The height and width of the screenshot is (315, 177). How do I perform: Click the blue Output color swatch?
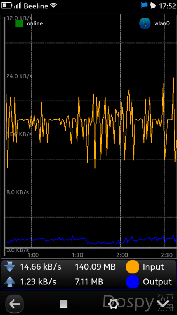pyautogui.click(x=132, y=282)
